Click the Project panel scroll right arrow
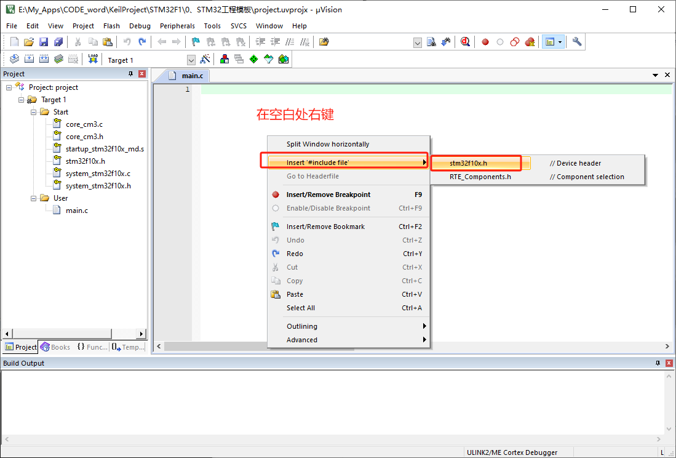This screenshot has height=458, width=676. click(141, 334)
